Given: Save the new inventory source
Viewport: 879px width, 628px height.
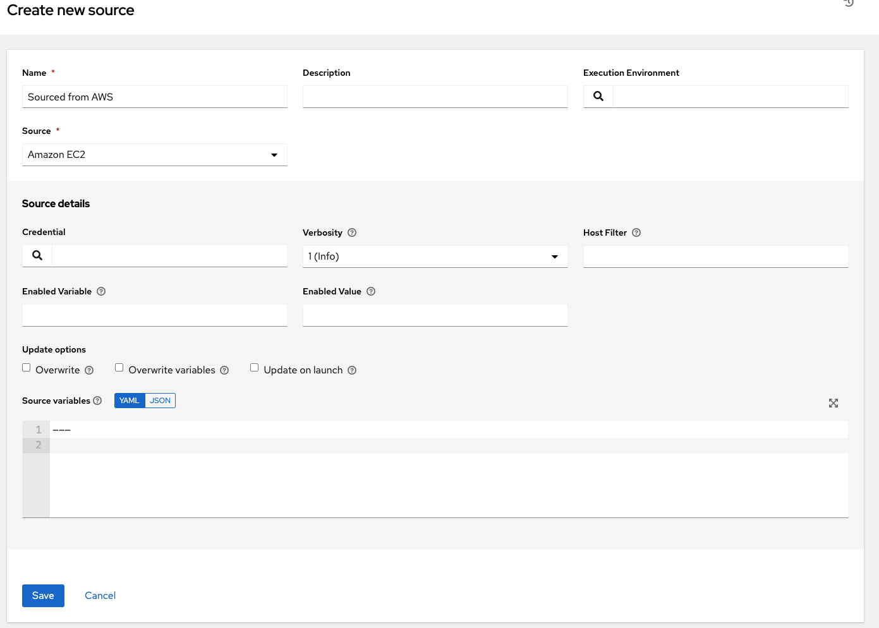Looking at the screenshot, I should pos(43,595).
